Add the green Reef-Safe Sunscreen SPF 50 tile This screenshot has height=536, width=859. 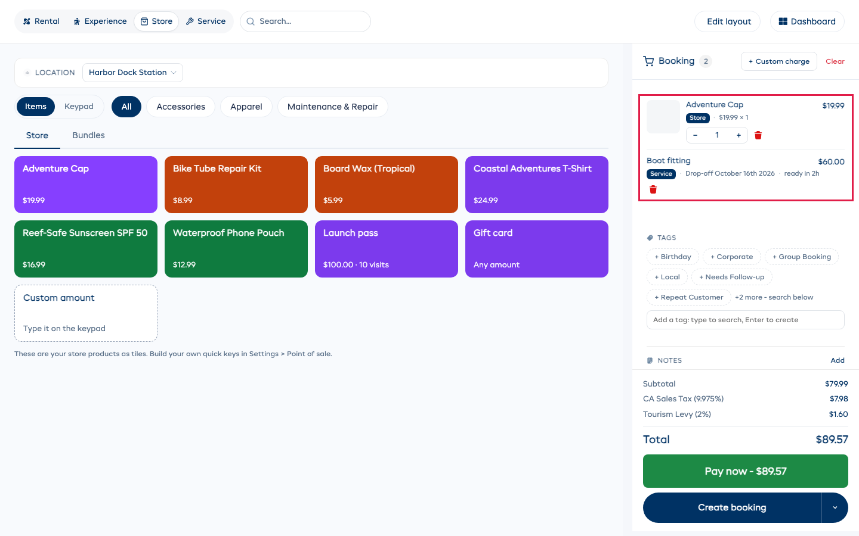point(86,249)
